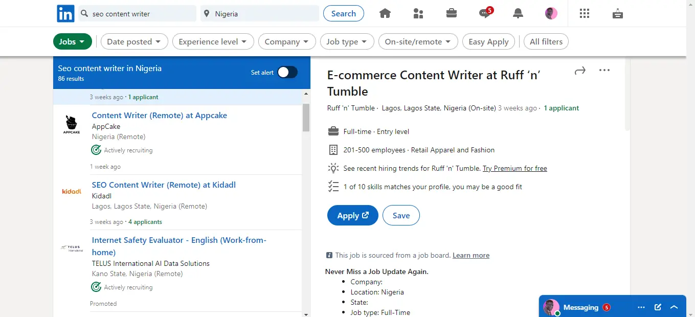Click the Search button
695x317 pixels.
pos(344,13)
